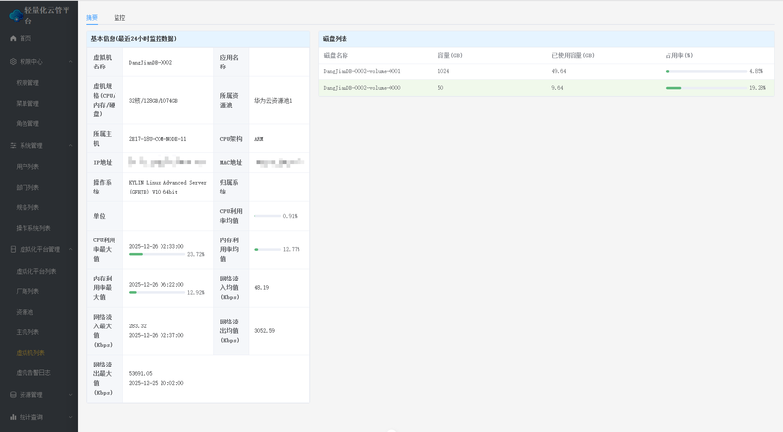Click 磁盘列表 panel header

pos(546,39)
